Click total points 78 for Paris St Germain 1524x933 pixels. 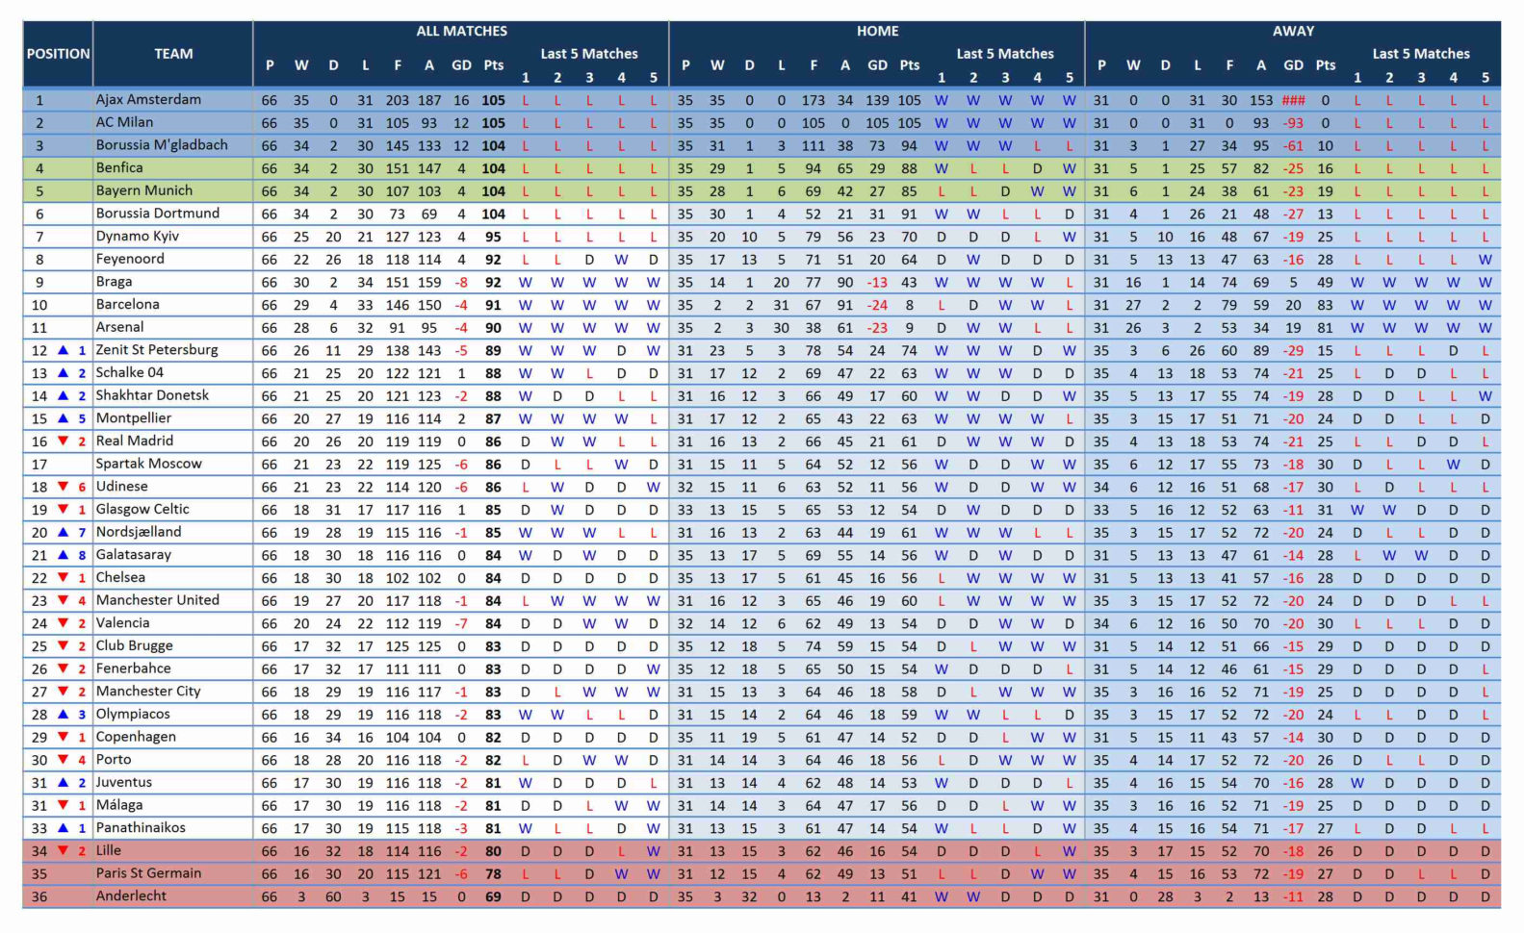(493, 874)
